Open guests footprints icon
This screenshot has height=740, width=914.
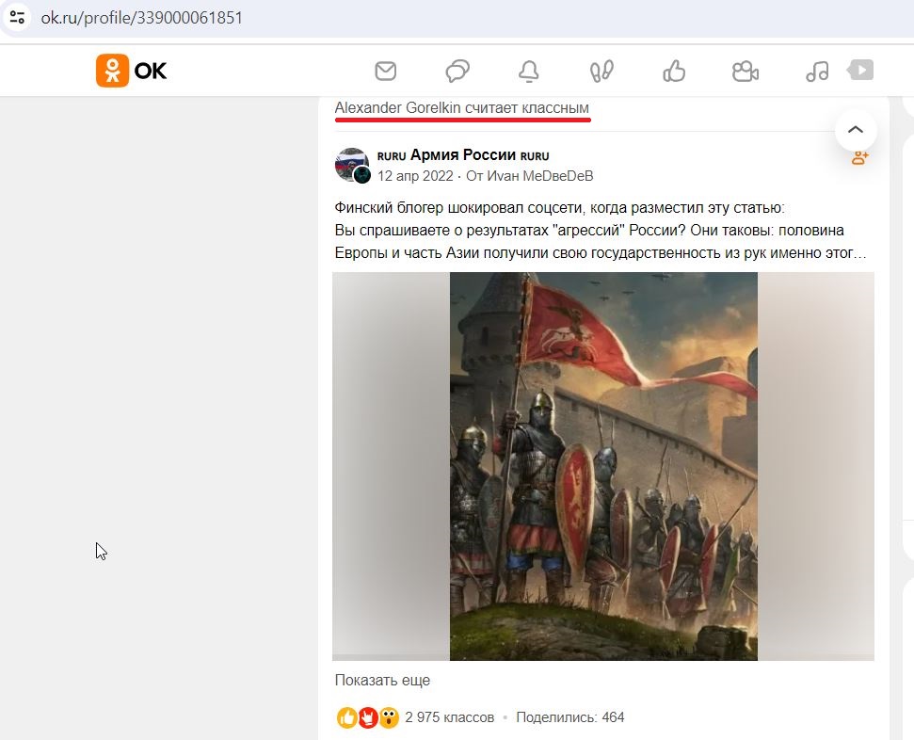pos(601,72)
